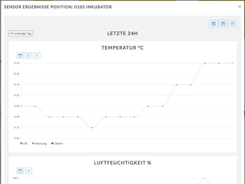Click the last data point on the temperature curve
The width and height of the screenshot is (245, 184).
(233, 63)
